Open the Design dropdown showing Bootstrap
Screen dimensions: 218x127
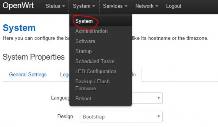121,116
